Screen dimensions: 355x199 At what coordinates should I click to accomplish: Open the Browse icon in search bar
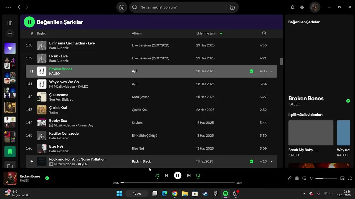[x=232, y=7]
